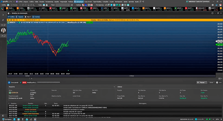Open the Estudos menu

coord(42,2)
